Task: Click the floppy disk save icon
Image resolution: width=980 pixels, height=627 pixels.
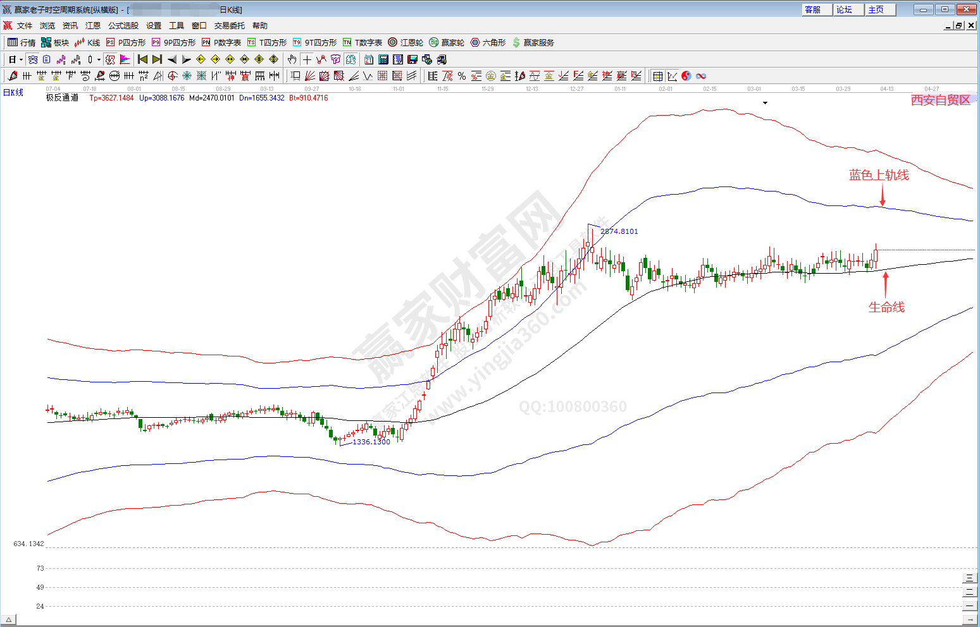Action: click(412, 59)
